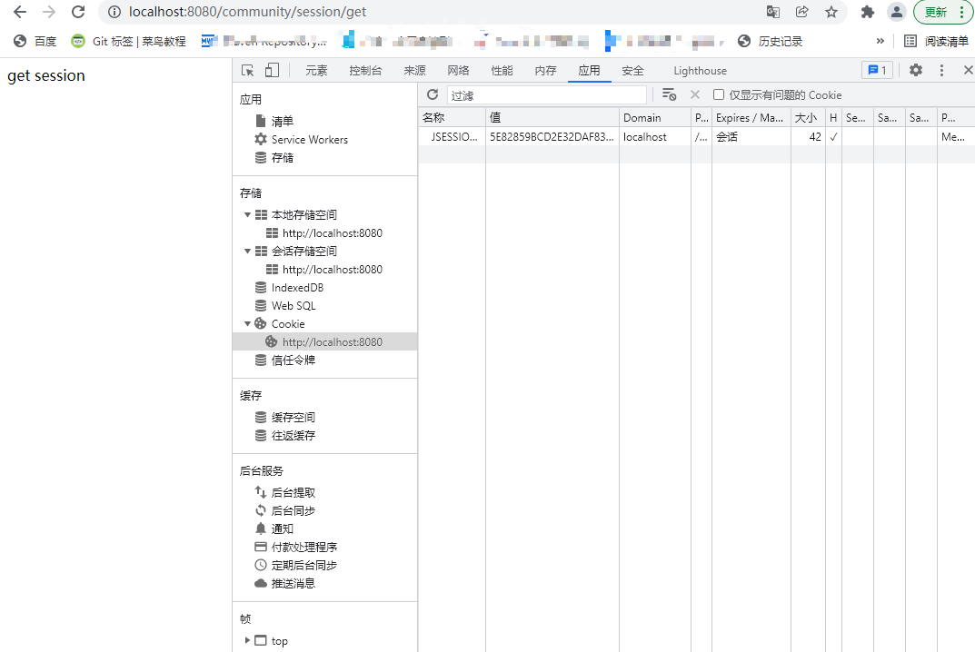Check 仅显示有问题的 Cookie checkbox
975x652 pixels.
pyautogui.click(x=718, y=94)
